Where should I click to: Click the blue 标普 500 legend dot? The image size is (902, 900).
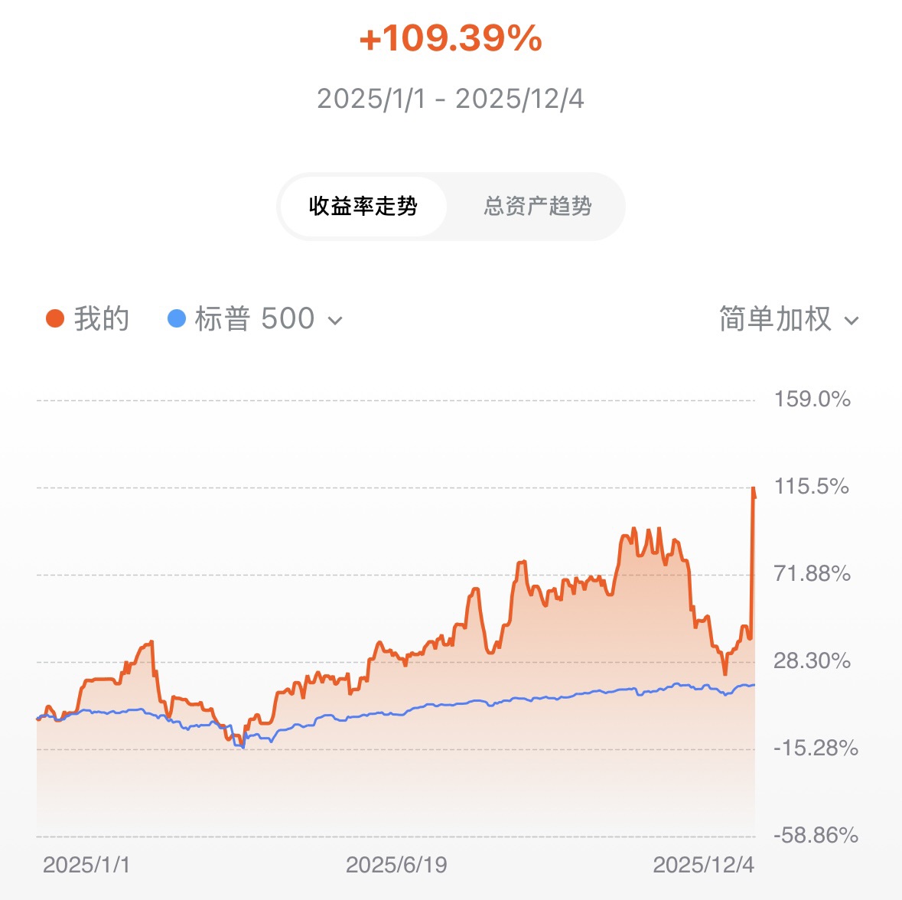point(177,318)
